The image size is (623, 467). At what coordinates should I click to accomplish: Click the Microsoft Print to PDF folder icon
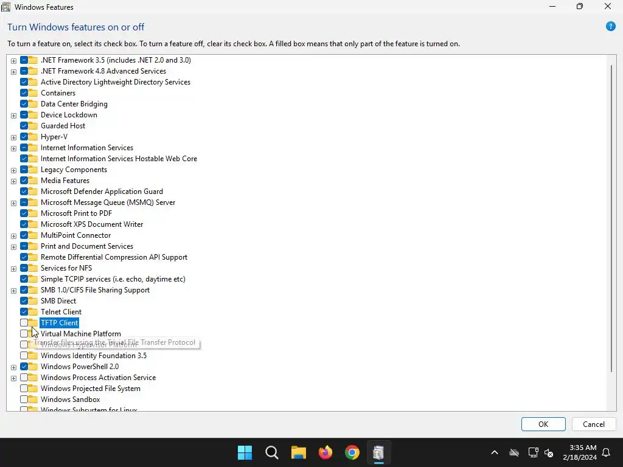click(33, 213)
